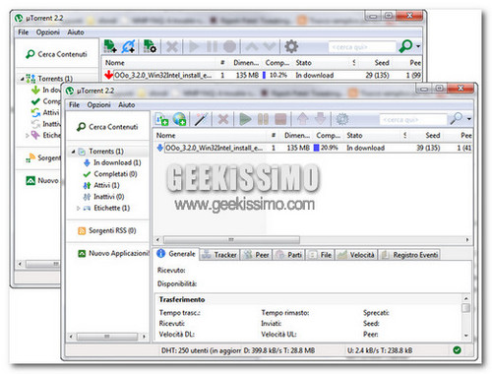Open Preferences gear in back window
This screenshot has width=492, height=374.
[291, 46]
